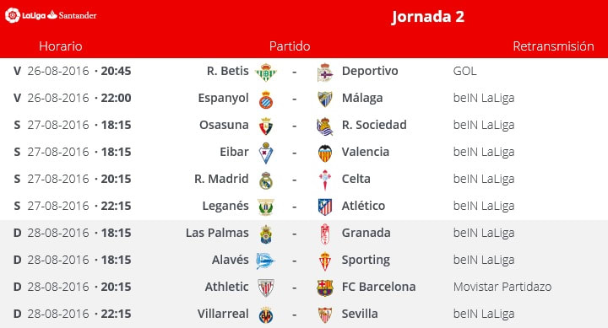Click the Real Betis crest
The image size is (608, 328).
266,72
